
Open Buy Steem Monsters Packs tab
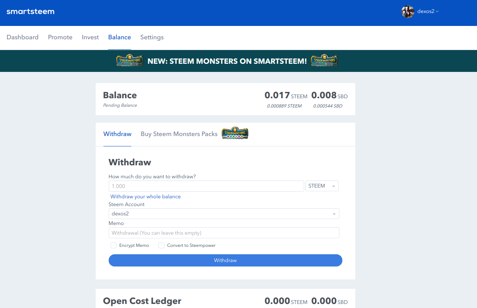(179, 134)
